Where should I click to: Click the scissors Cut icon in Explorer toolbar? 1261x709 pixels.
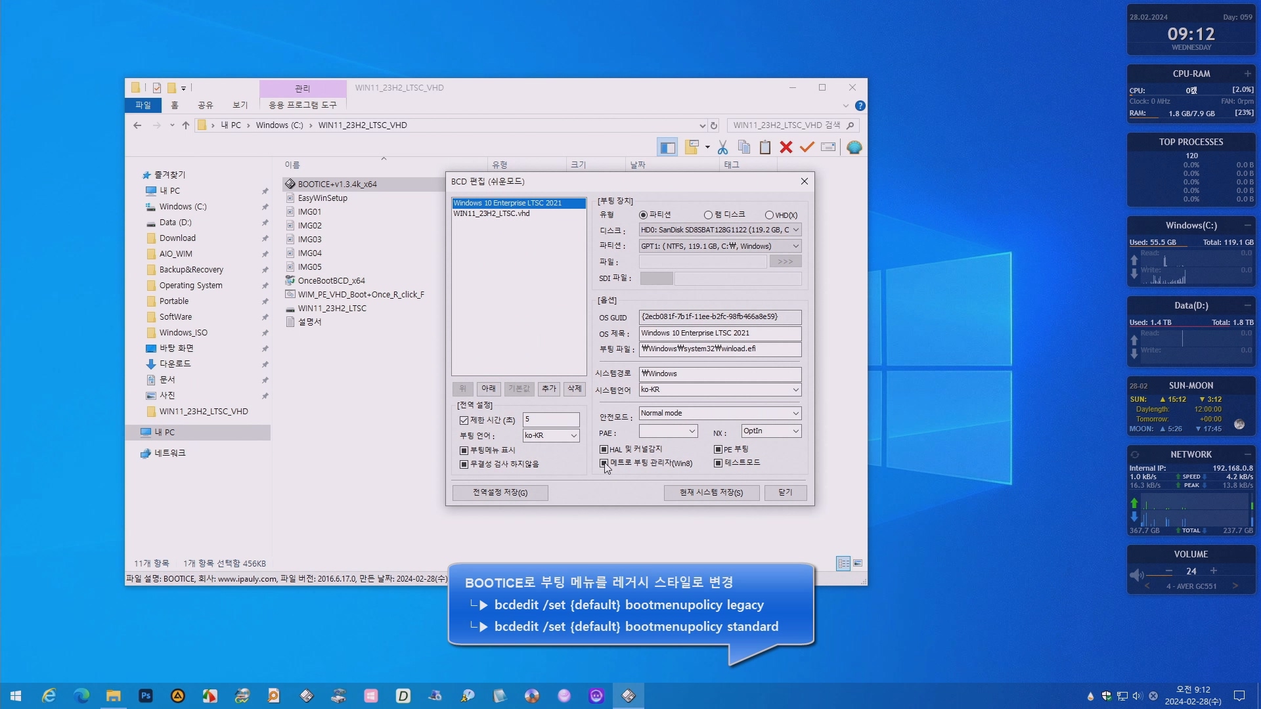[x=723, y=147]
